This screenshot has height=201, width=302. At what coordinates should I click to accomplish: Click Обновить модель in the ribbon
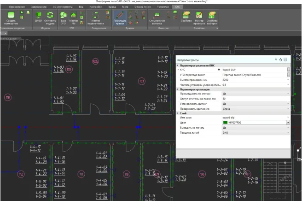50,16
